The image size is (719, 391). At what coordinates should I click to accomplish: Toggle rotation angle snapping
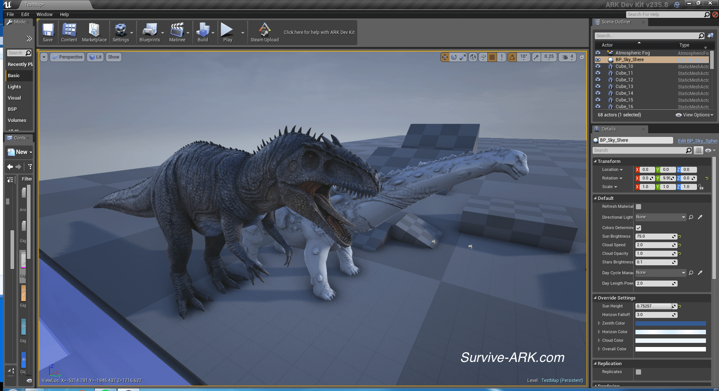point(512,57)
